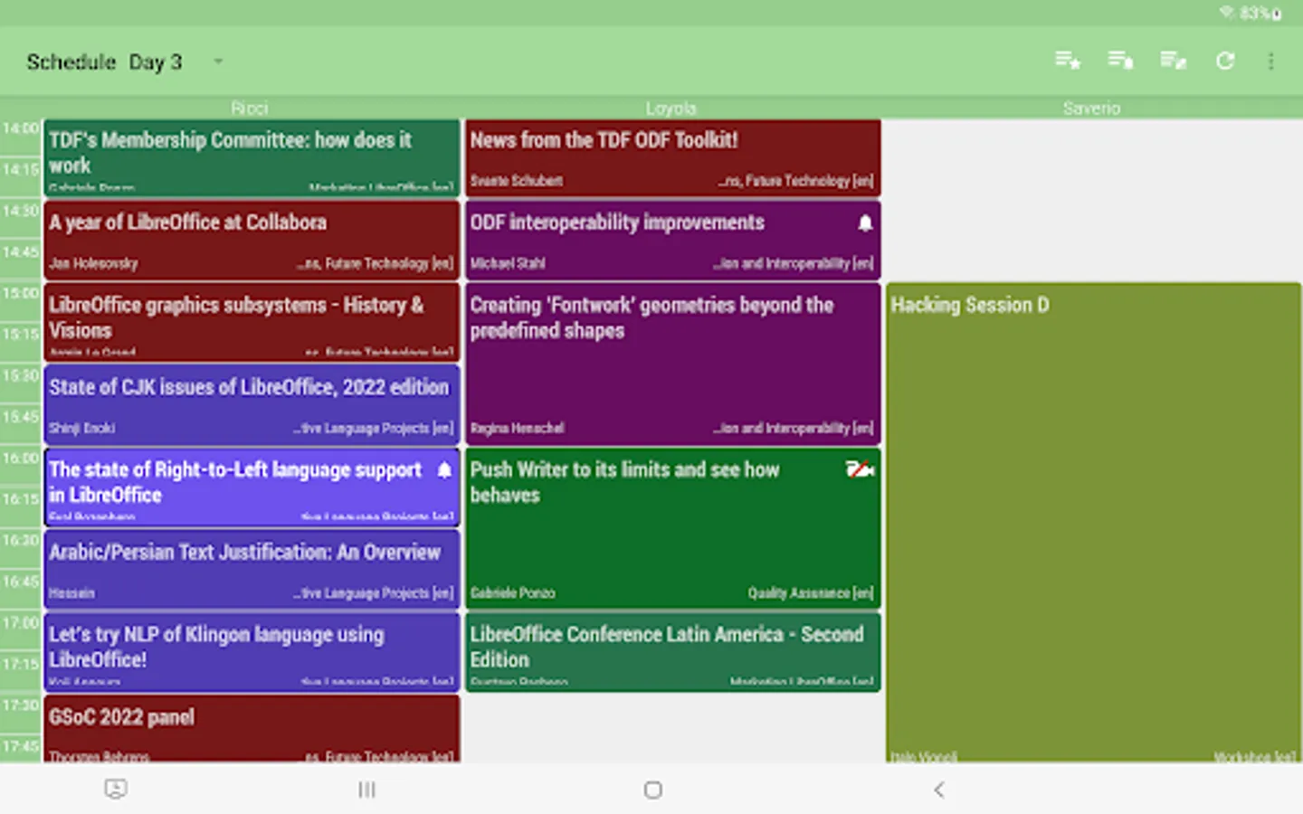Open News from the TDF ODF Toolkit session
Screen dimensions: 1303x814
point(672,157)
